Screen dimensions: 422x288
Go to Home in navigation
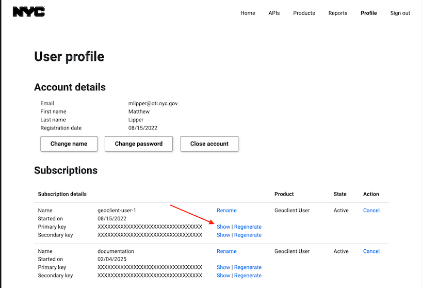point(248,13)
